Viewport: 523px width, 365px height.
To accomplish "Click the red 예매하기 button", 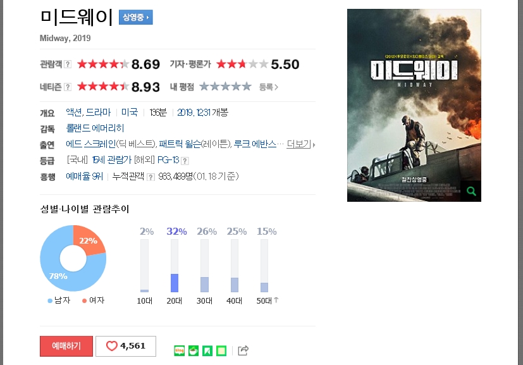I will tap(66, 346).
